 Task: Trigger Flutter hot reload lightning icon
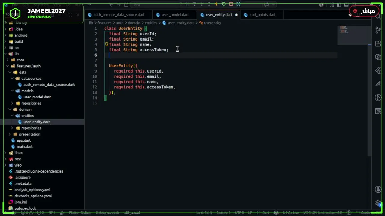point(216,4)
